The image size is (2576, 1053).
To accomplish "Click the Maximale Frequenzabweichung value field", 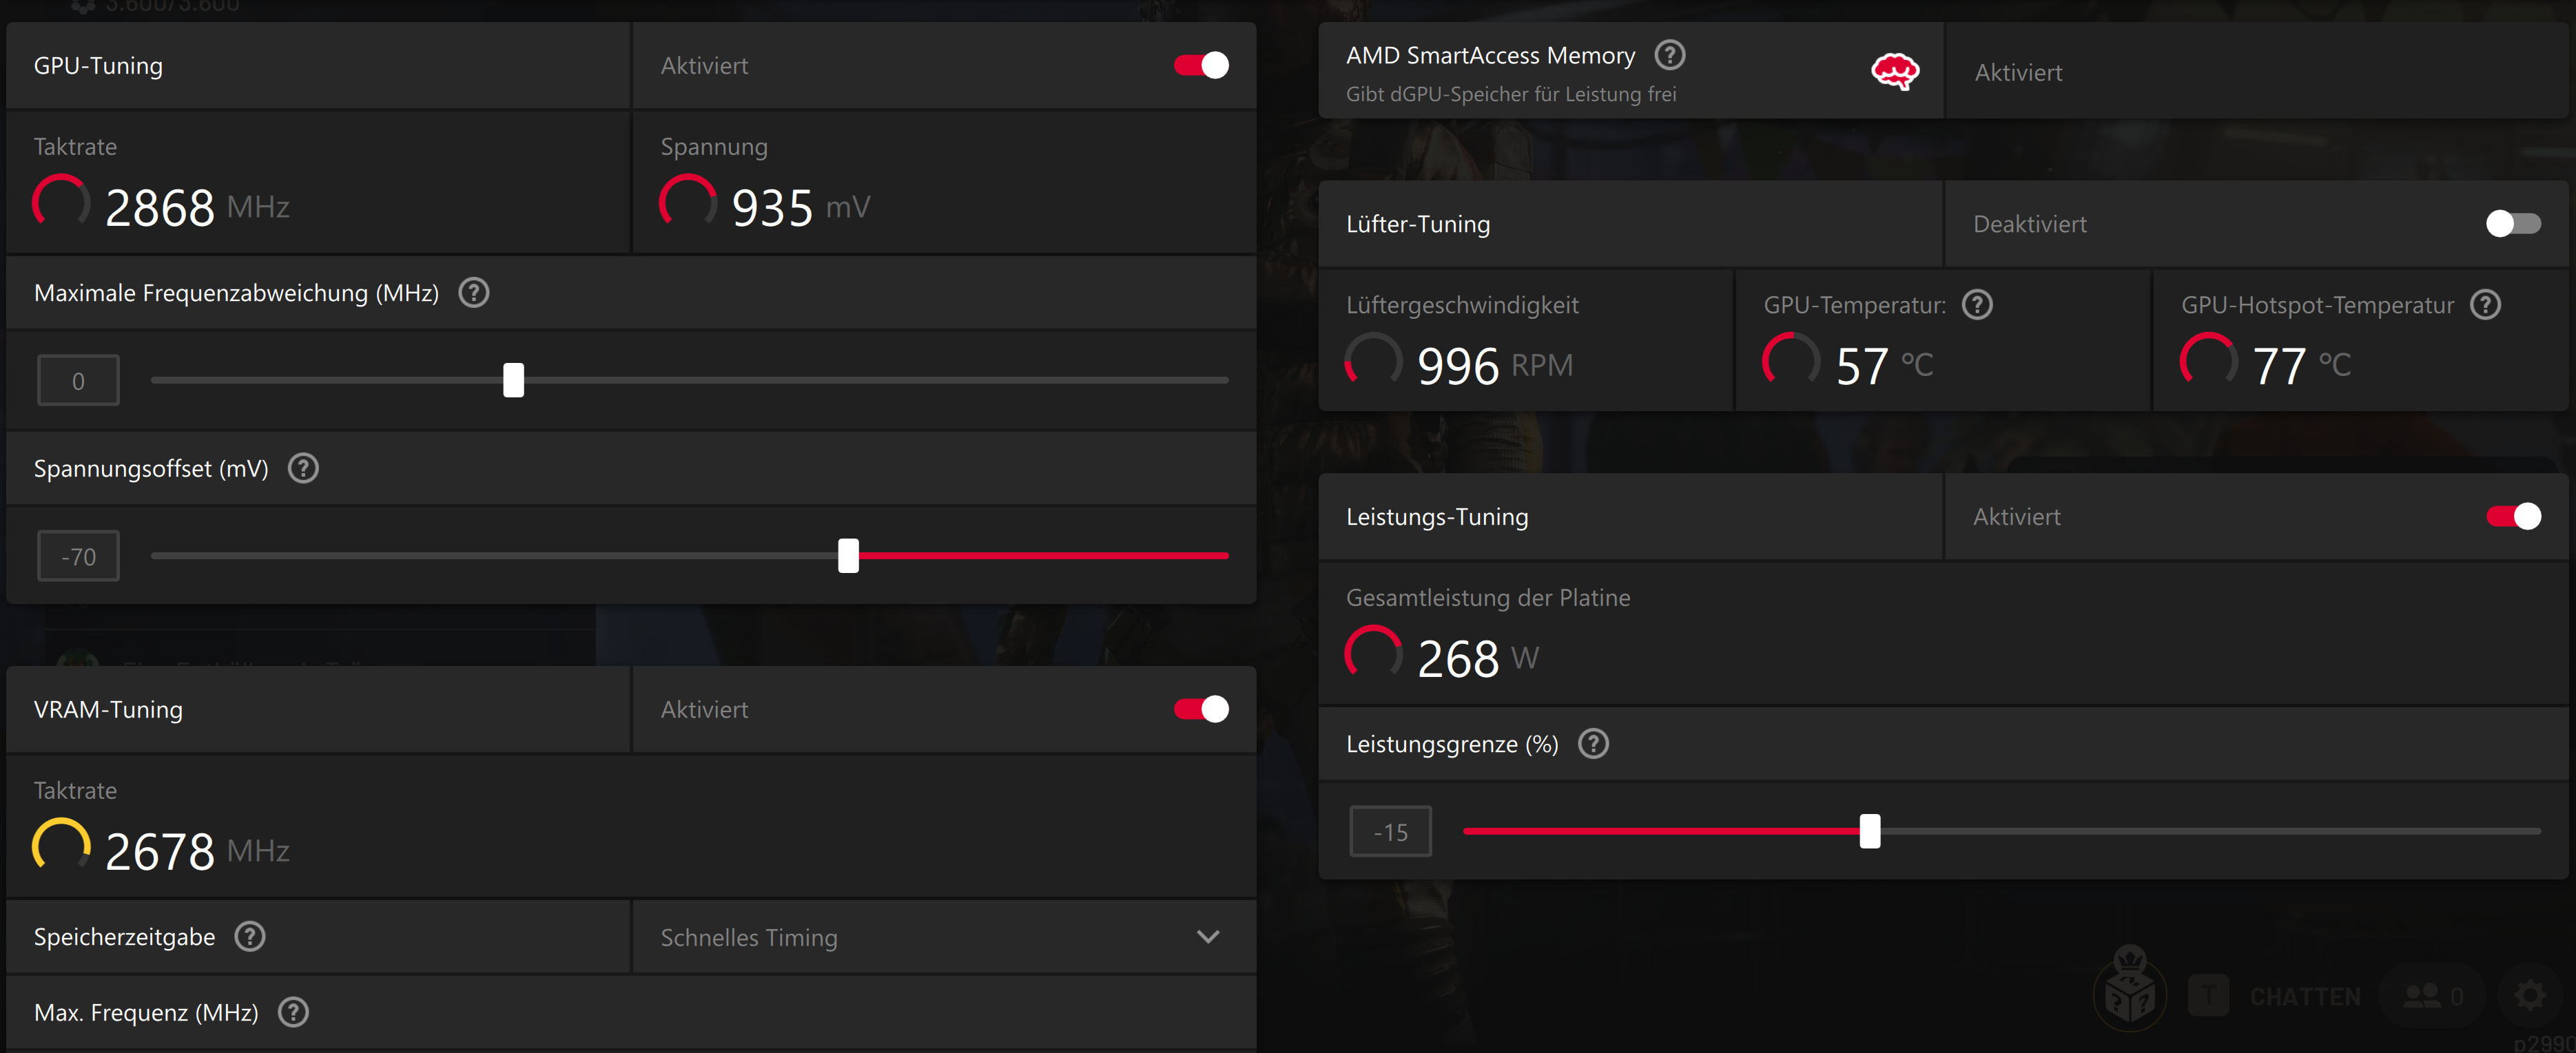I will (78, 381).
